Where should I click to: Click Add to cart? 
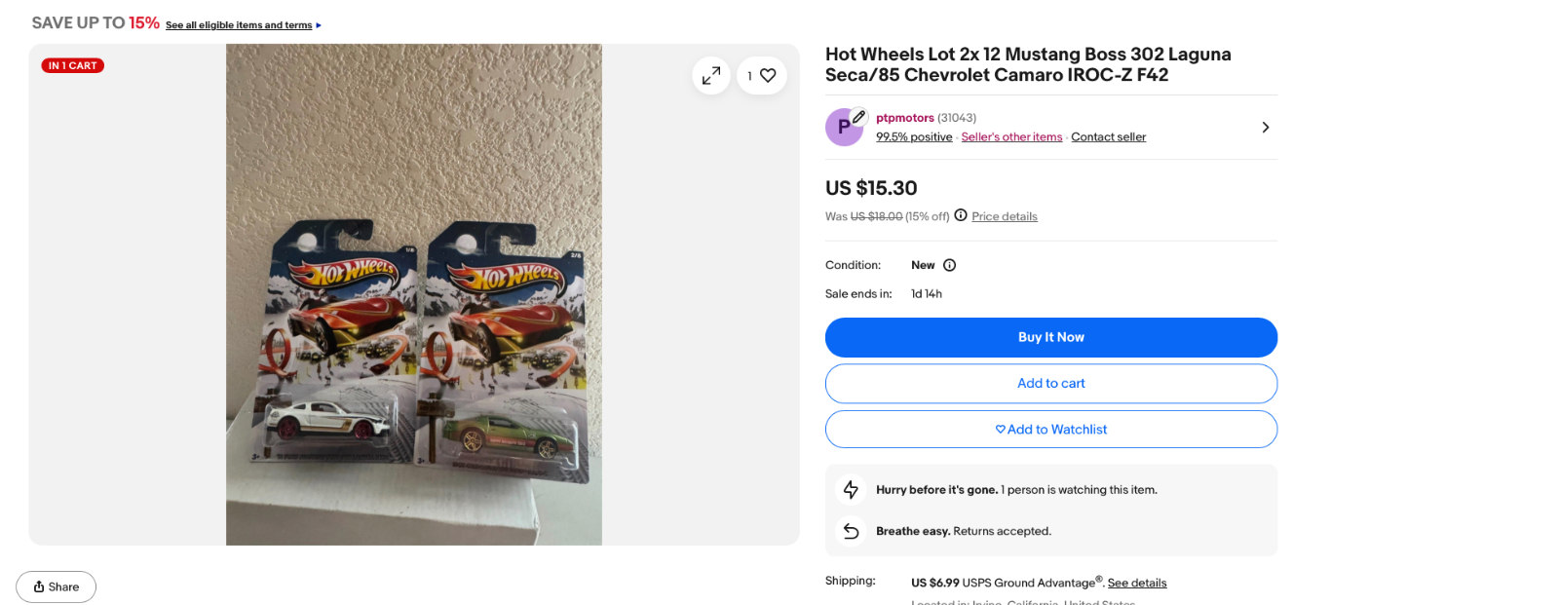1050,384
